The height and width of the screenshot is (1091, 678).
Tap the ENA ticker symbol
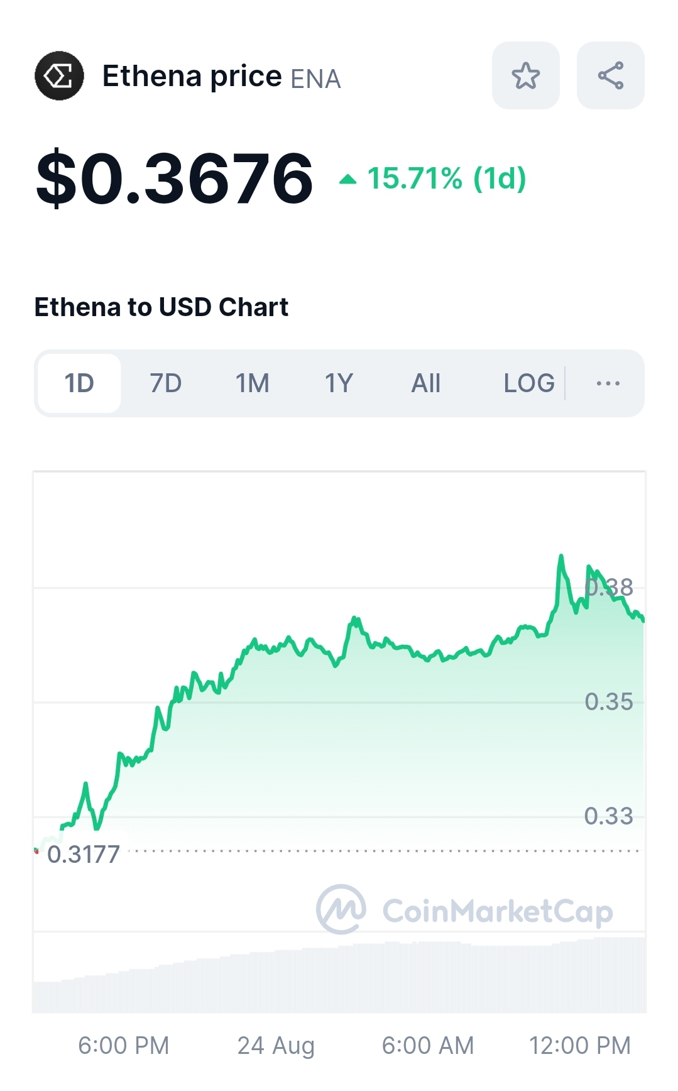coord(315,79)
